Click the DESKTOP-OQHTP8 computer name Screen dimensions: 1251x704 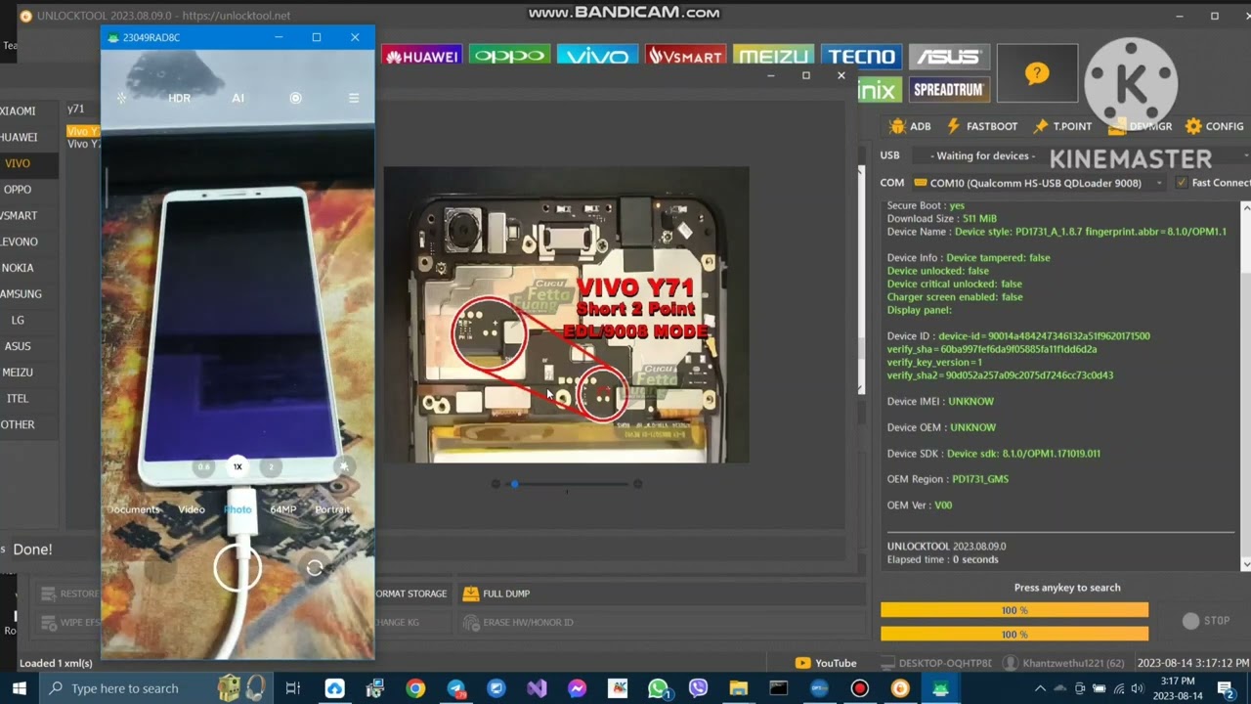935,663
